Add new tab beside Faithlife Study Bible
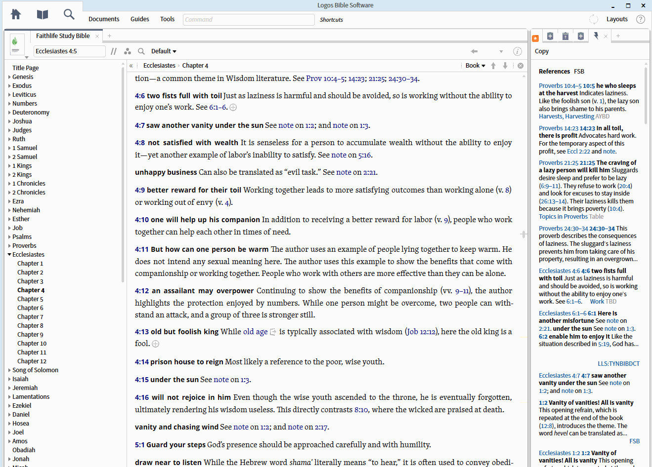The image size is (652, 467). 110,36
